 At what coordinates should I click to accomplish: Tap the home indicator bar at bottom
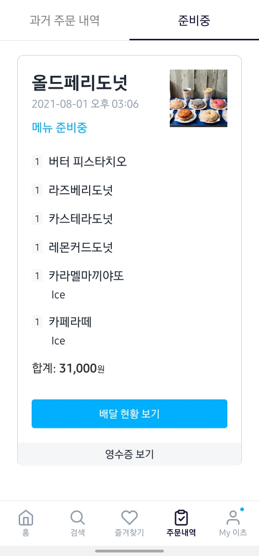[x=129, y=551]
